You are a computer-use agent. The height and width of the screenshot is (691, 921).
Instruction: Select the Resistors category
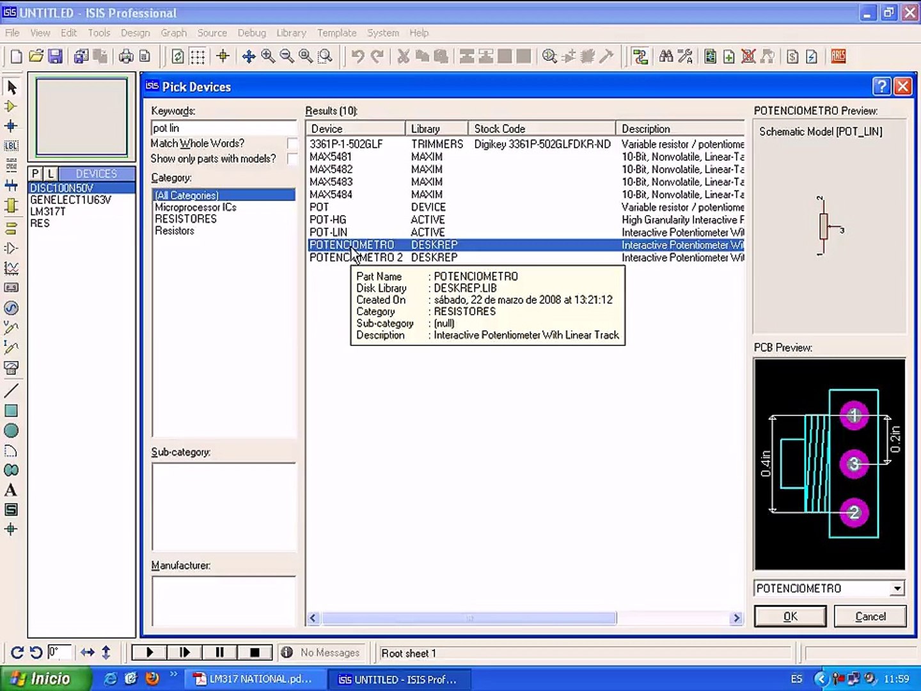(x=175, y=231)
